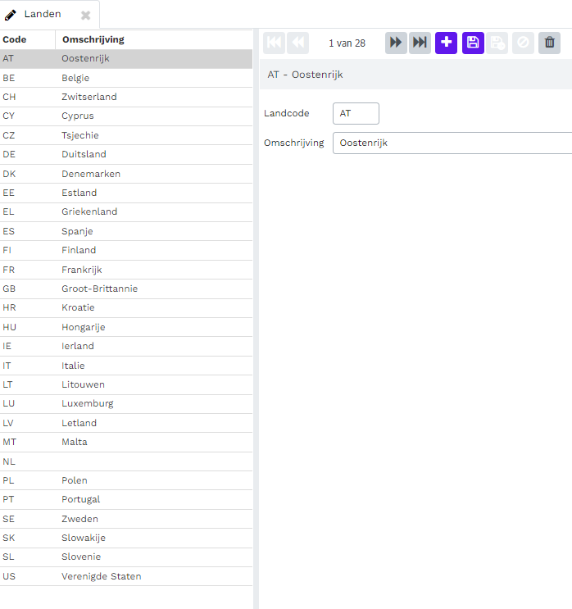Save record with the purple floppy icon
Image resolution: width=572 pixels, height=609 pixels.
473,43
